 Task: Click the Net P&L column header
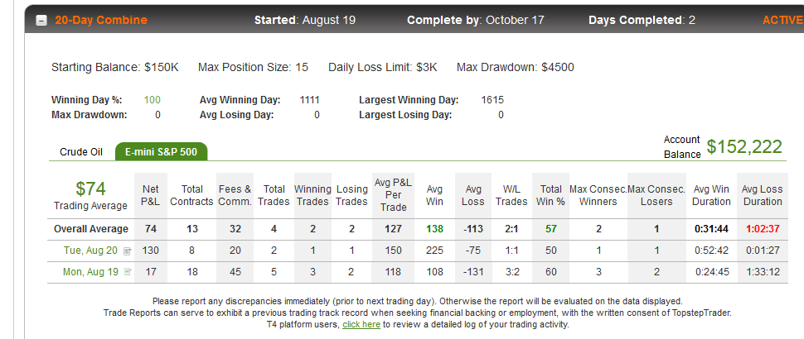pyautogui.click(x=151, y=195)
